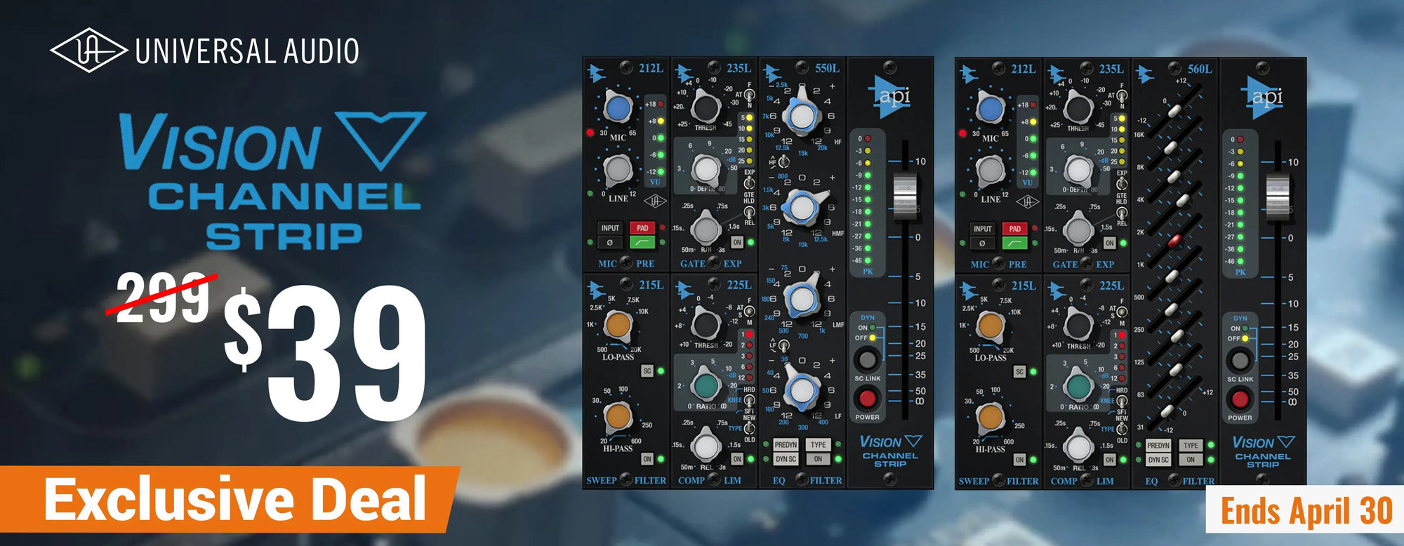Click the SC LINK button on left strip
The image size is (1404, 546).
868,360
